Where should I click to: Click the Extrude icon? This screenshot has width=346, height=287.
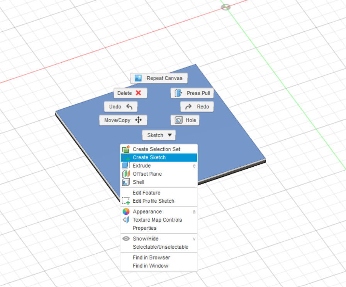click(x=126, y=166)
